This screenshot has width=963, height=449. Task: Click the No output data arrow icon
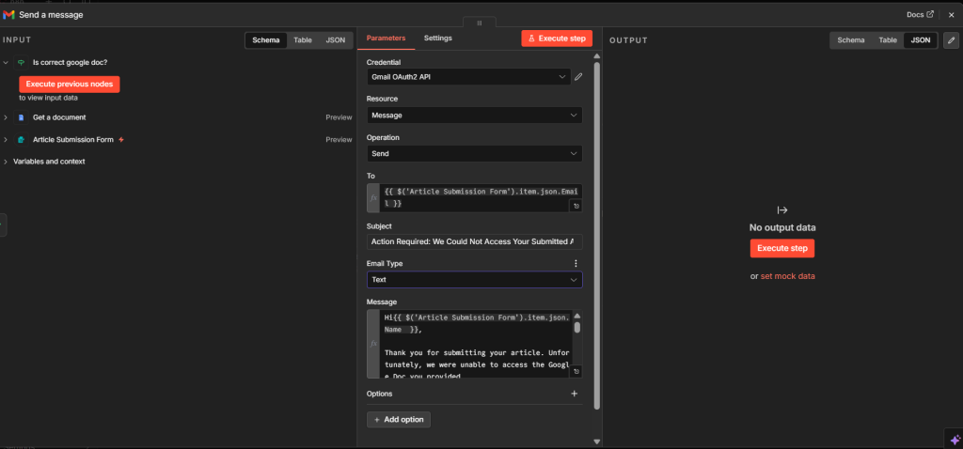[782, 210]
